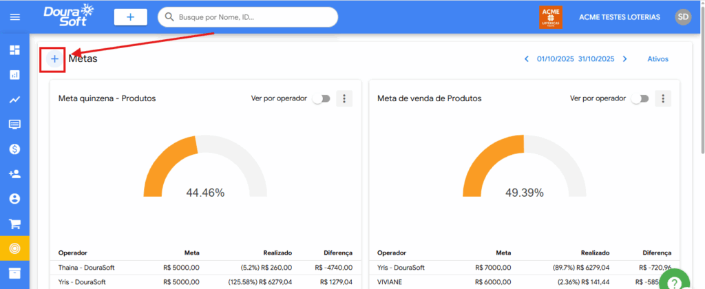Click the Ativos filter
Viewport: 705px width, 289px height.
tap(657, 59)
